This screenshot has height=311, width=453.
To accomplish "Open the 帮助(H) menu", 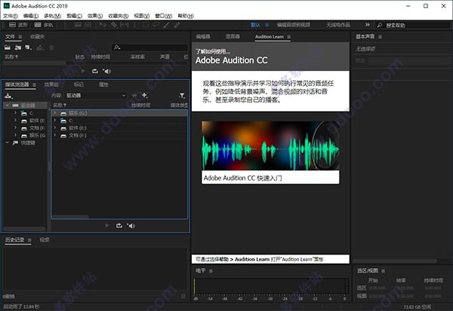I will click(x=186, y=16).
